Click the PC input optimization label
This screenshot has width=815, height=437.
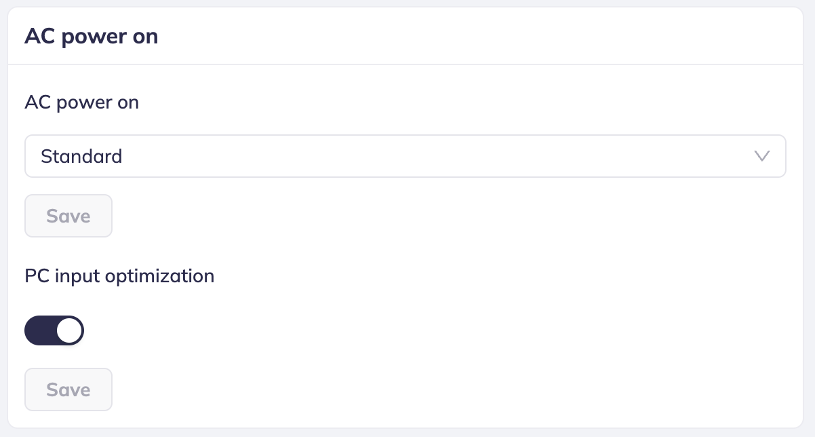[119, 276]
